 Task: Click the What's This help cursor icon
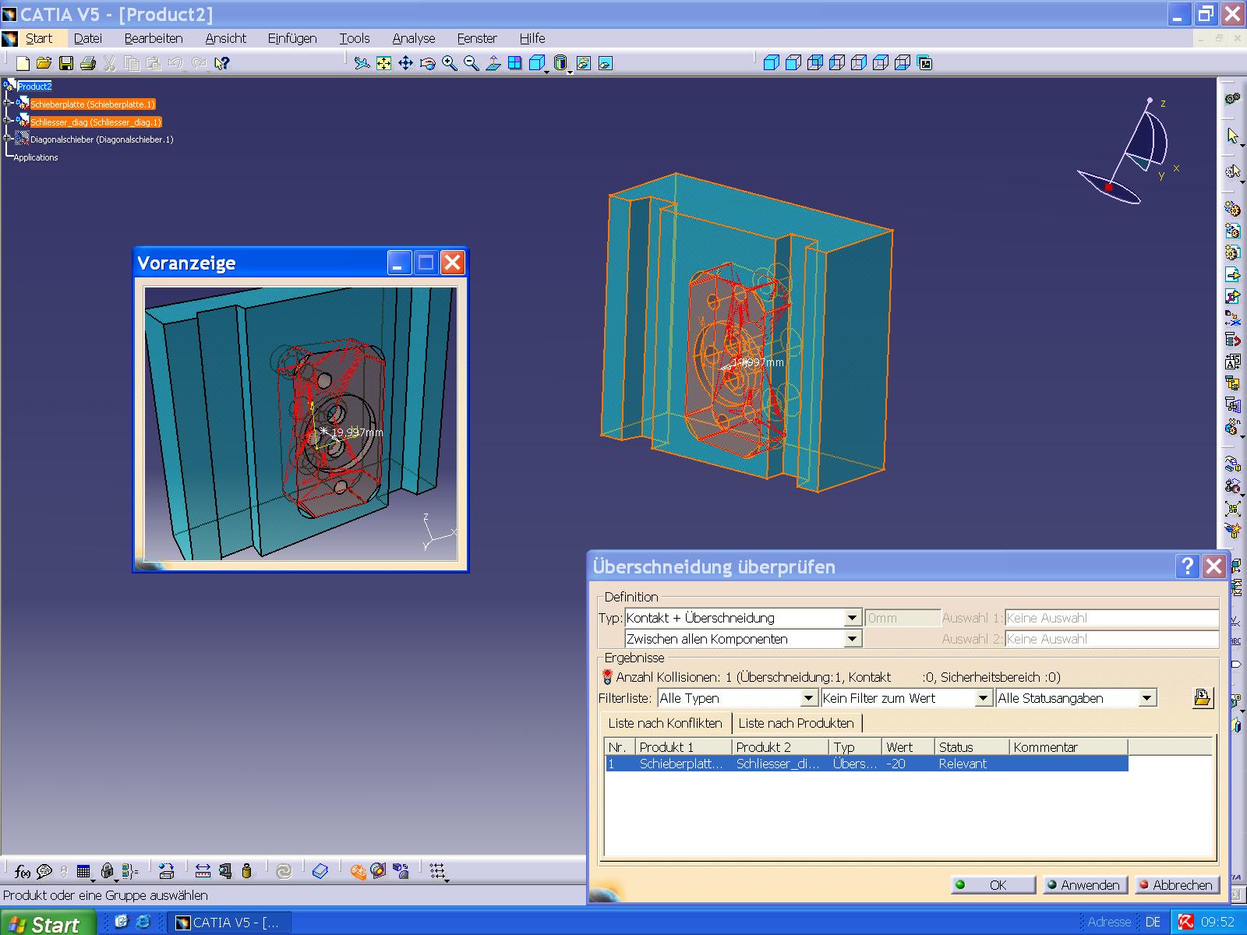click(x=223, y=63)
